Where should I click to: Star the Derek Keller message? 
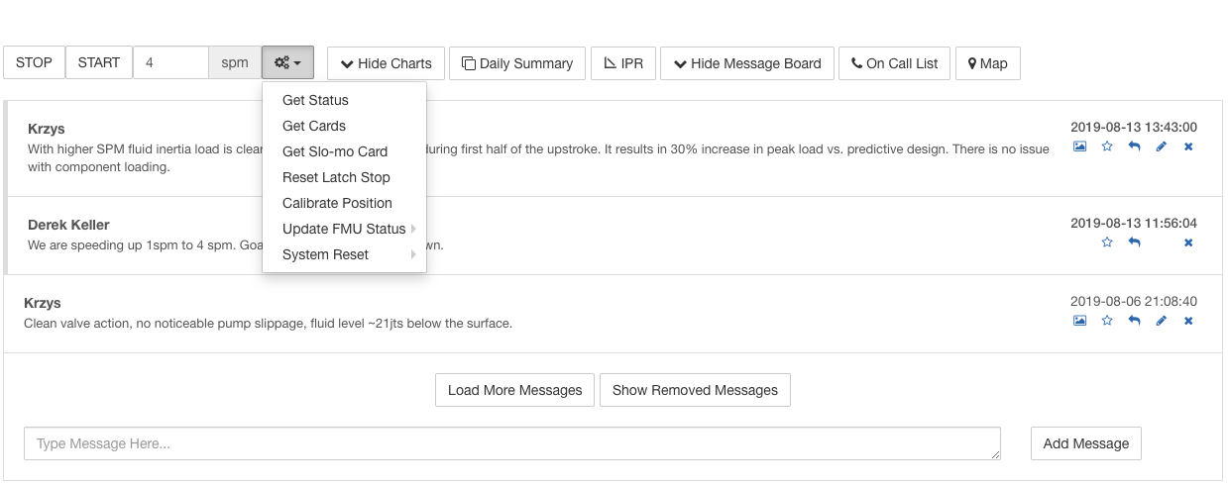tap(1107, 242)
